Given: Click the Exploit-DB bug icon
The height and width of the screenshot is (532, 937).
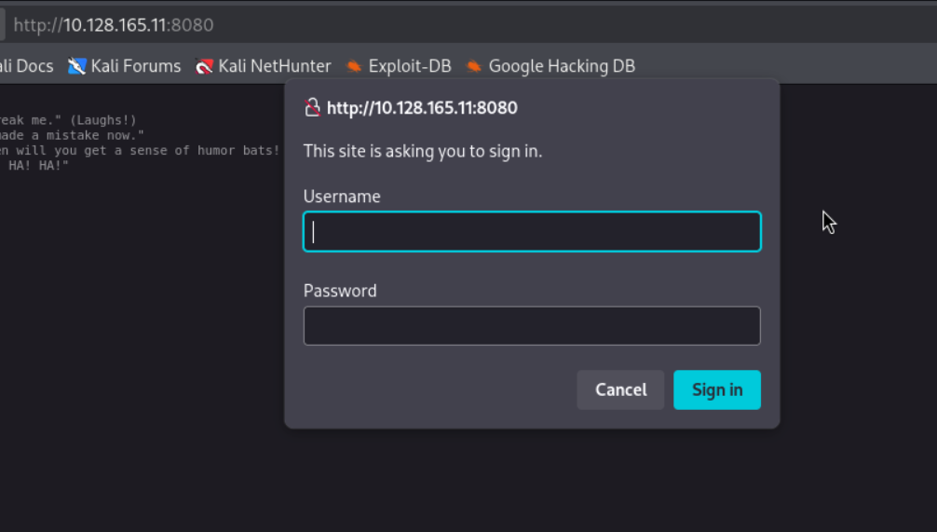Looking at the screenshot, I should [354, 66].
